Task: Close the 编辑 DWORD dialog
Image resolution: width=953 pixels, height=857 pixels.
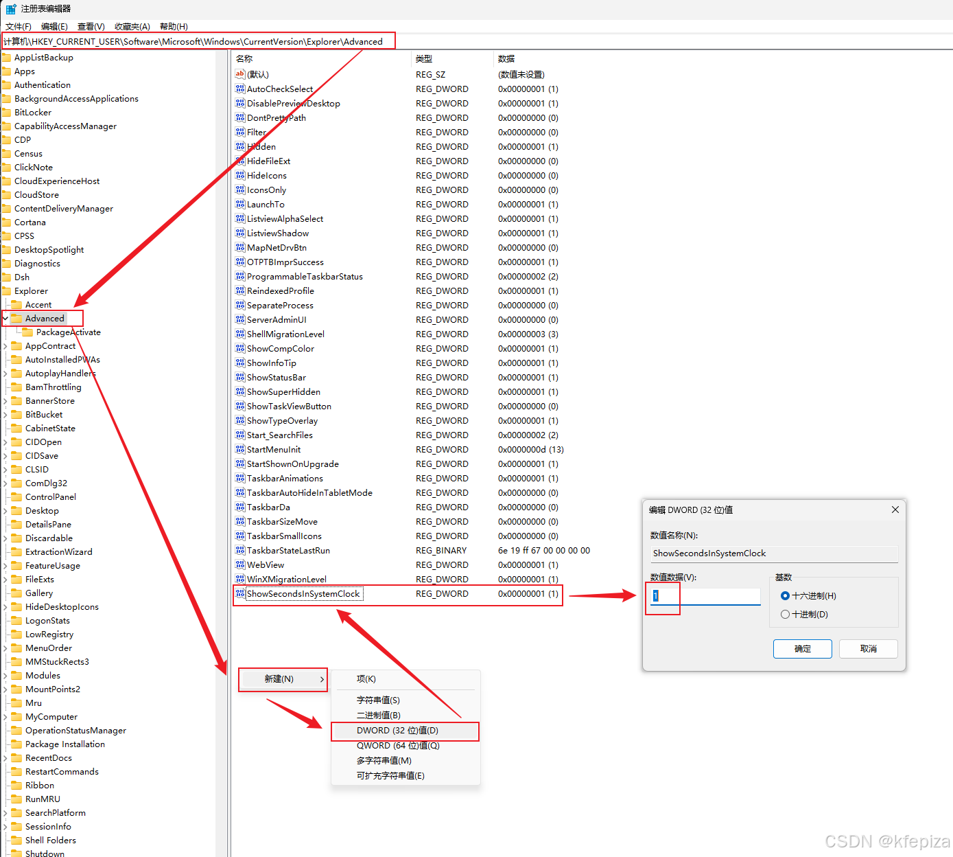Action: 895,510
